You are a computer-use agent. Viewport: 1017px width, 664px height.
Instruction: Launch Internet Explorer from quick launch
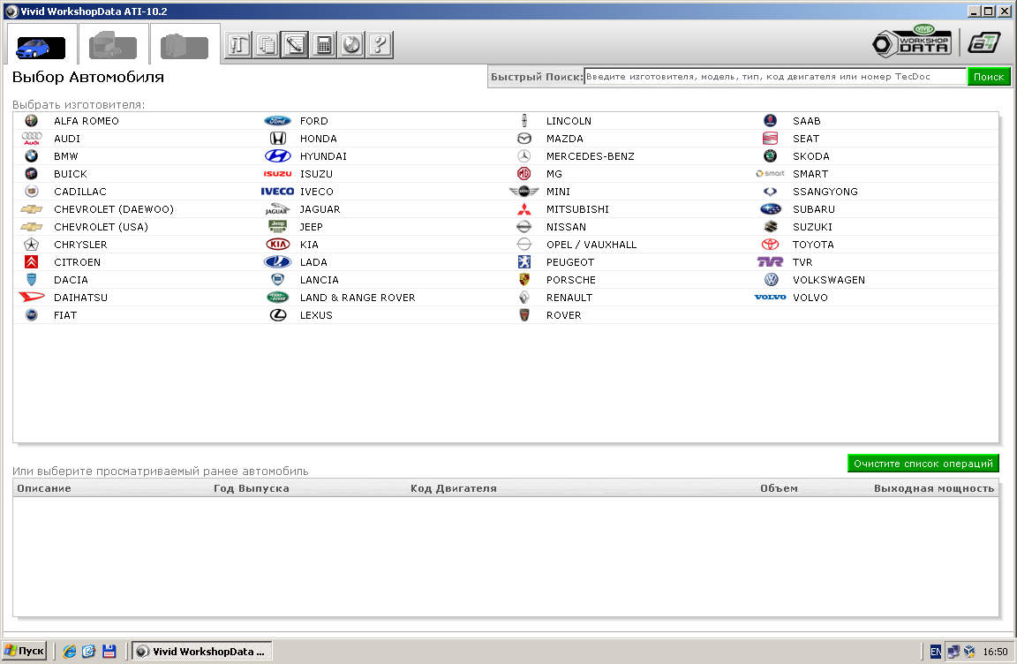pyautogui.click(x=70, y=651)
